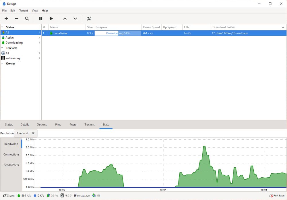Screen dimensions: 287x200
Task: Click the LunaGame downloading status icon
Action: (51, 33)
